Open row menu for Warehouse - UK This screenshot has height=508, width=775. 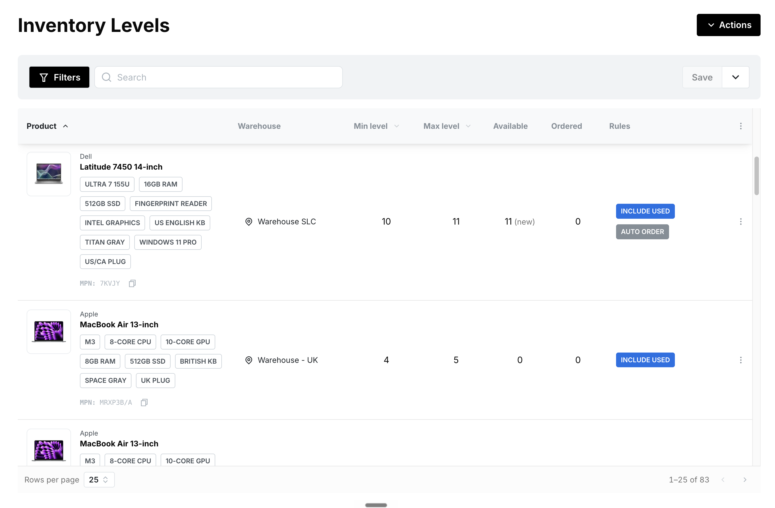(741, 360)
